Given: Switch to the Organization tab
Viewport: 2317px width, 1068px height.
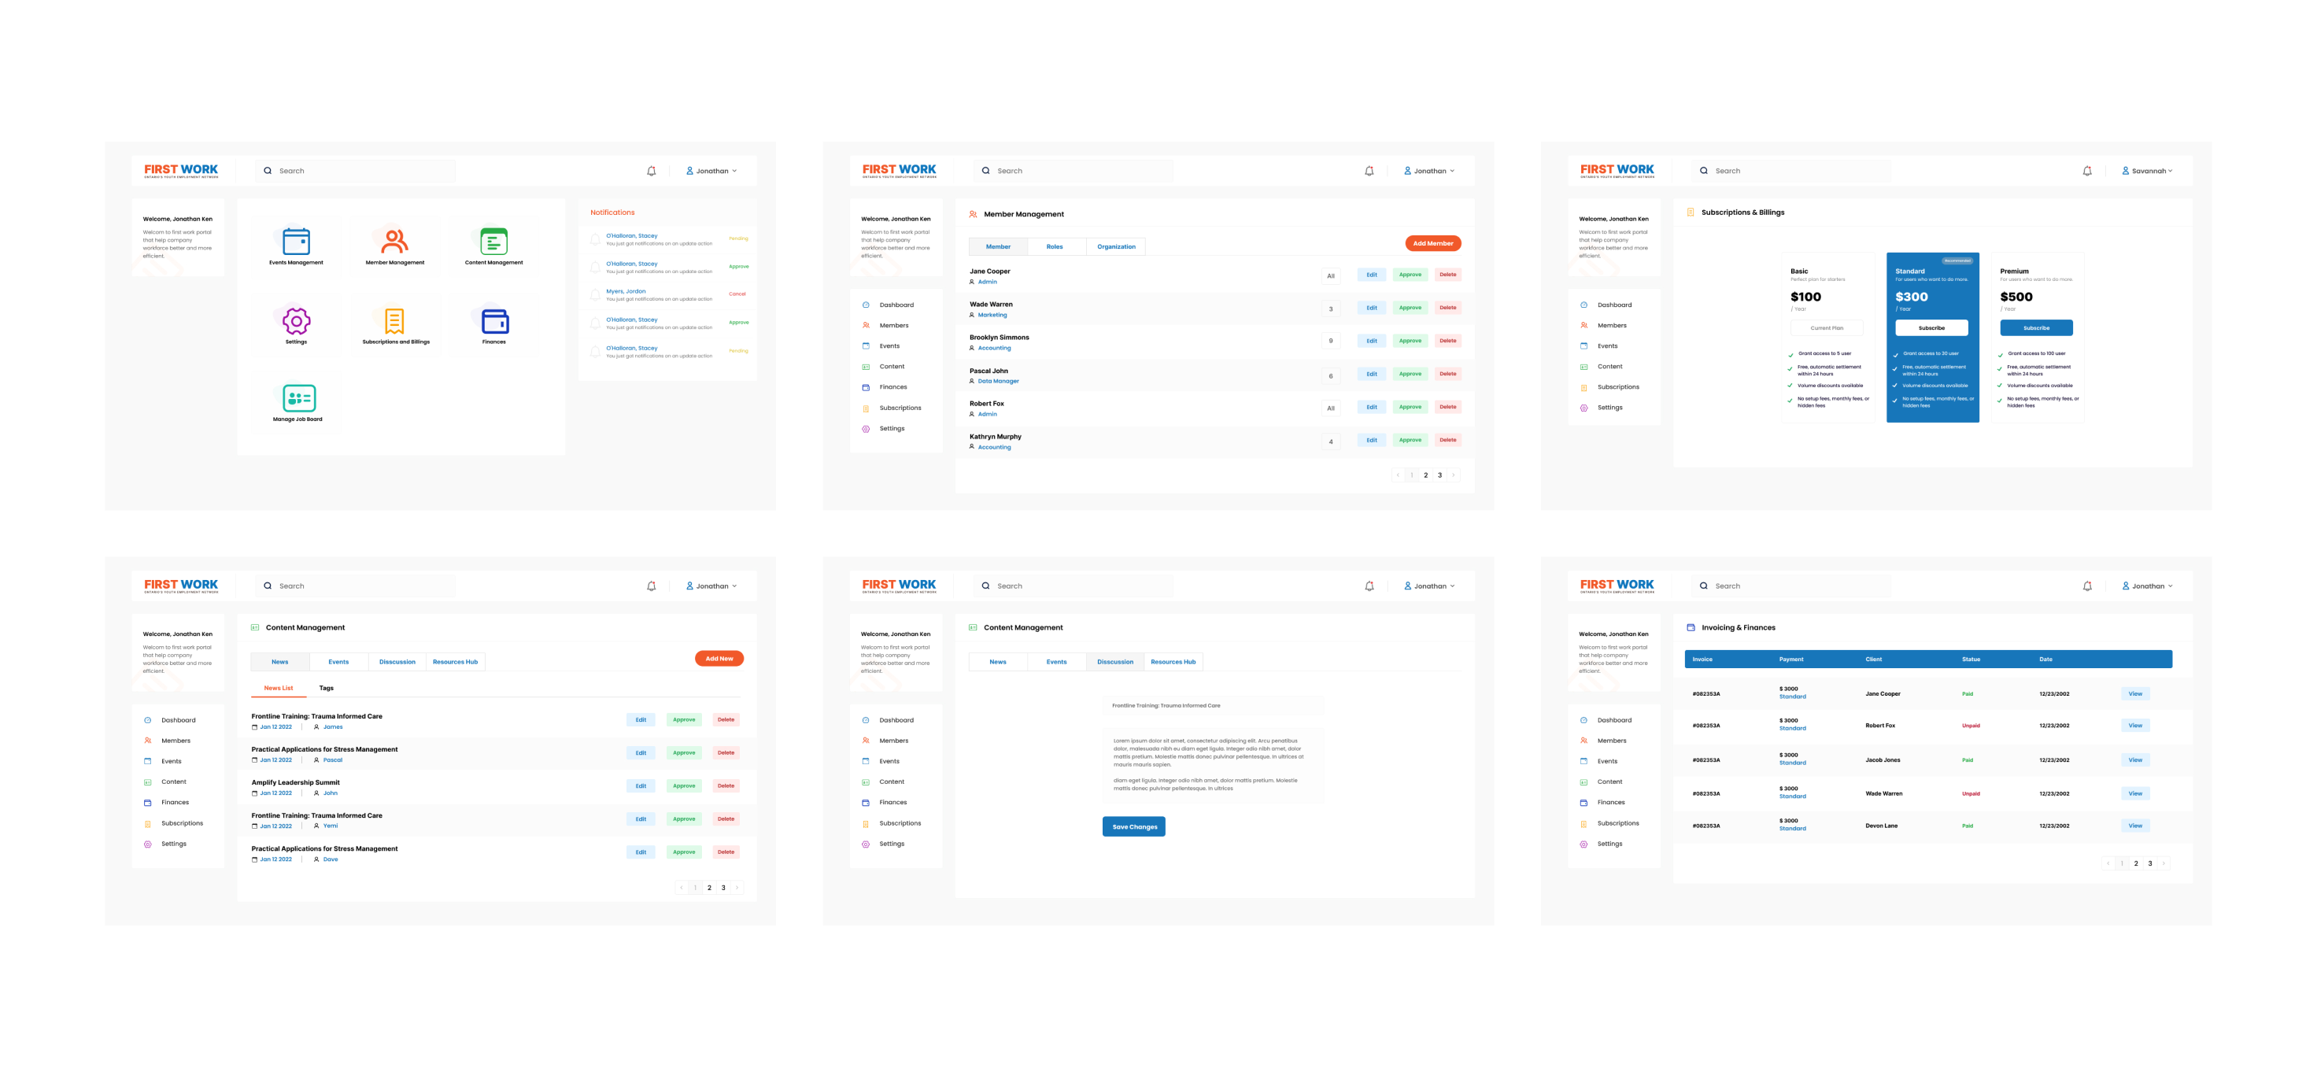Looking at the screenshot, I should [1115, 246].
